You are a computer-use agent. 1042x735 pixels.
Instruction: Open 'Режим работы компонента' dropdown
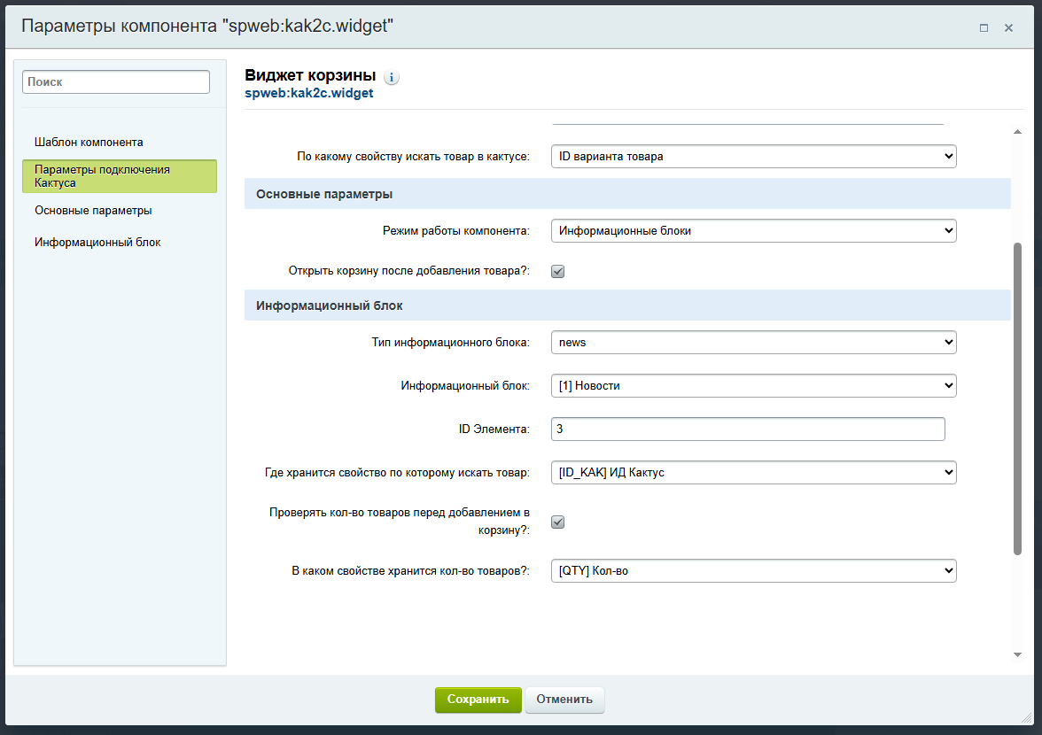[x=753, y=231]
